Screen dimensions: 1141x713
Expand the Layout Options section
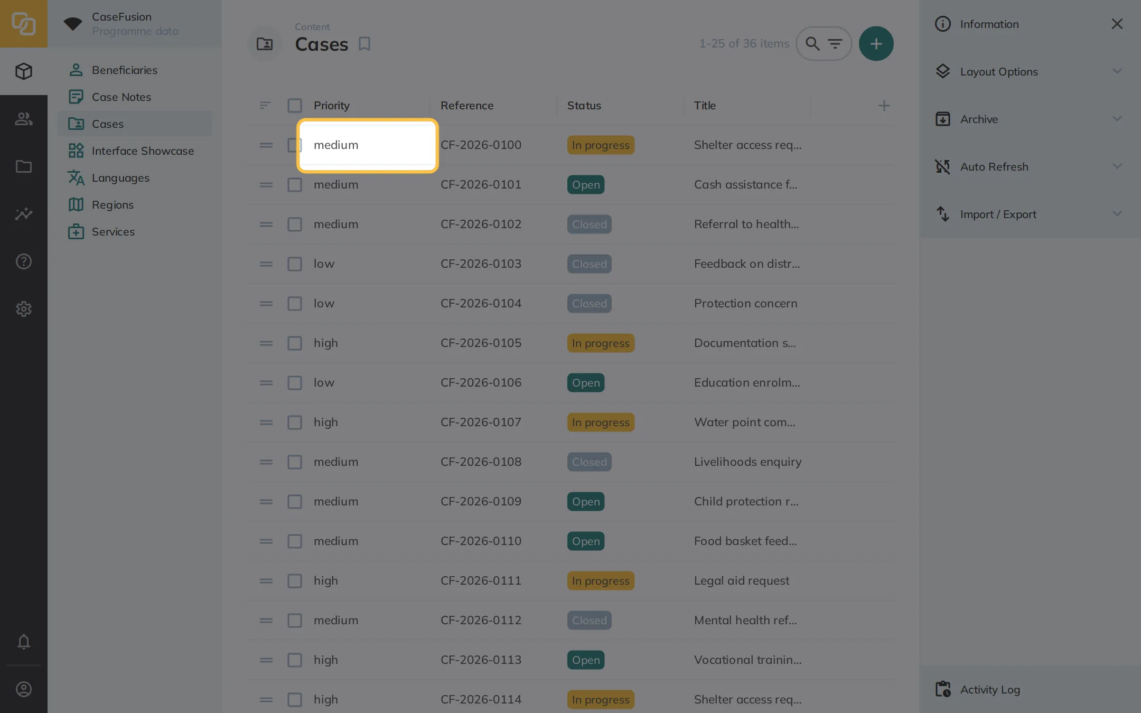coord(1030,71)
